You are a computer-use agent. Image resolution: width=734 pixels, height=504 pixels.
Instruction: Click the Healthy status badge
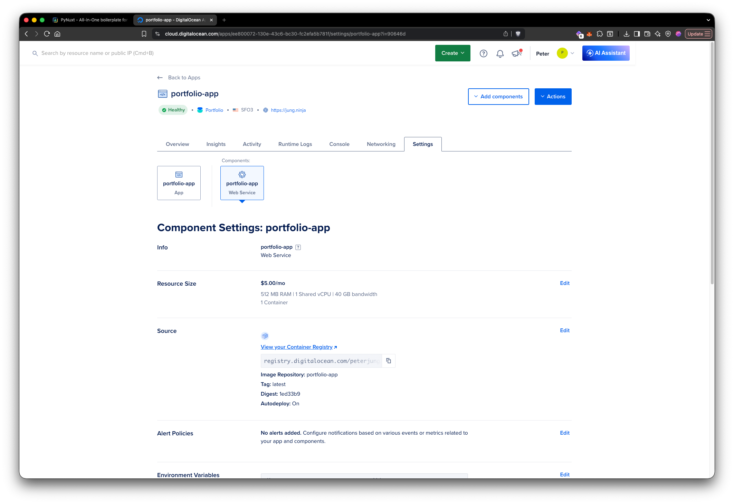pyautogui.click(x=173, y=110)
